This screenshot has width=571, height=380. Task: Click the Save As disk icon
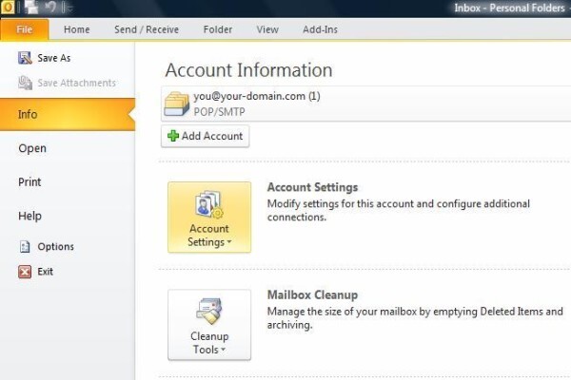point(25,58)
